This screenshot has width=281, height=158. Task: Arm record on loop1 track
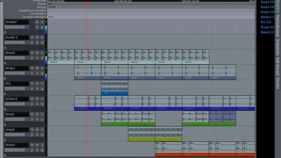point(32,114)
